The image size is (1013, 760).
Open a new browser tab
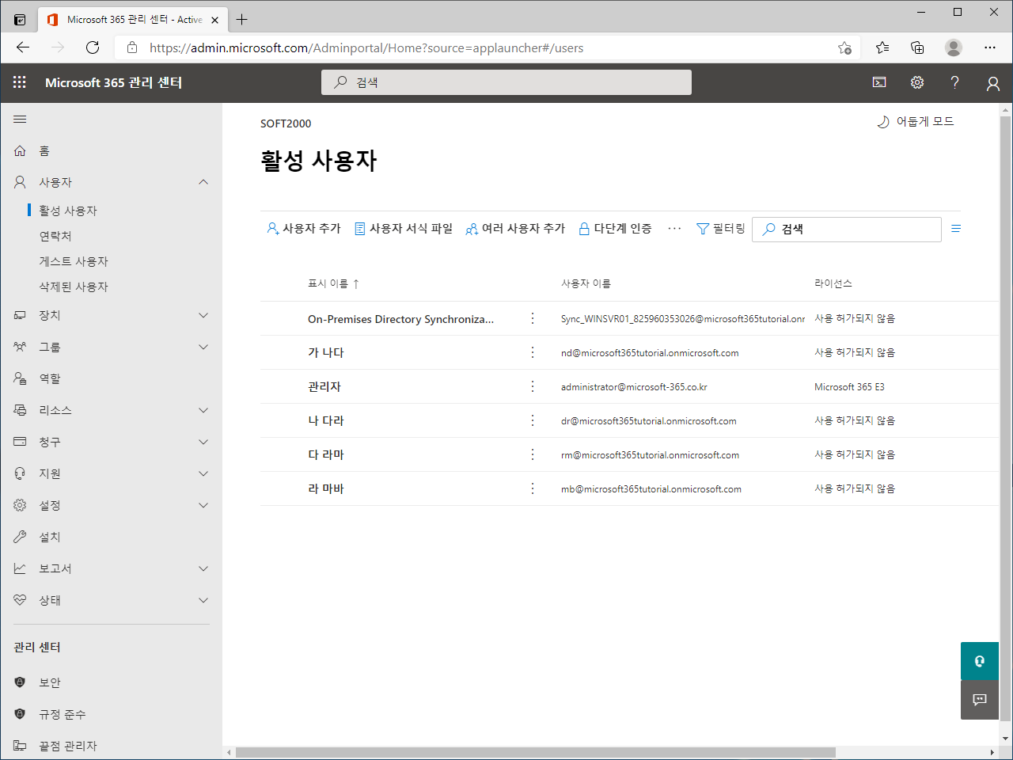click(x=242, y=19)
